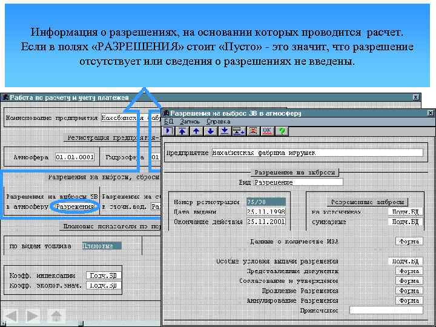Viewport: 436px width, 327px height.
Task: Open Форма for Данные о количестве ИЗА
Action: coord(409,242)
